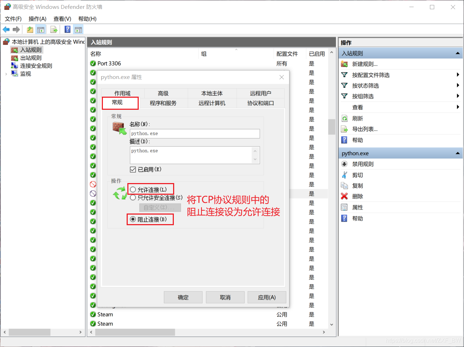Switch to the 高级 tab
Viewport: 464px width, 347px height.
pos(163,93)
